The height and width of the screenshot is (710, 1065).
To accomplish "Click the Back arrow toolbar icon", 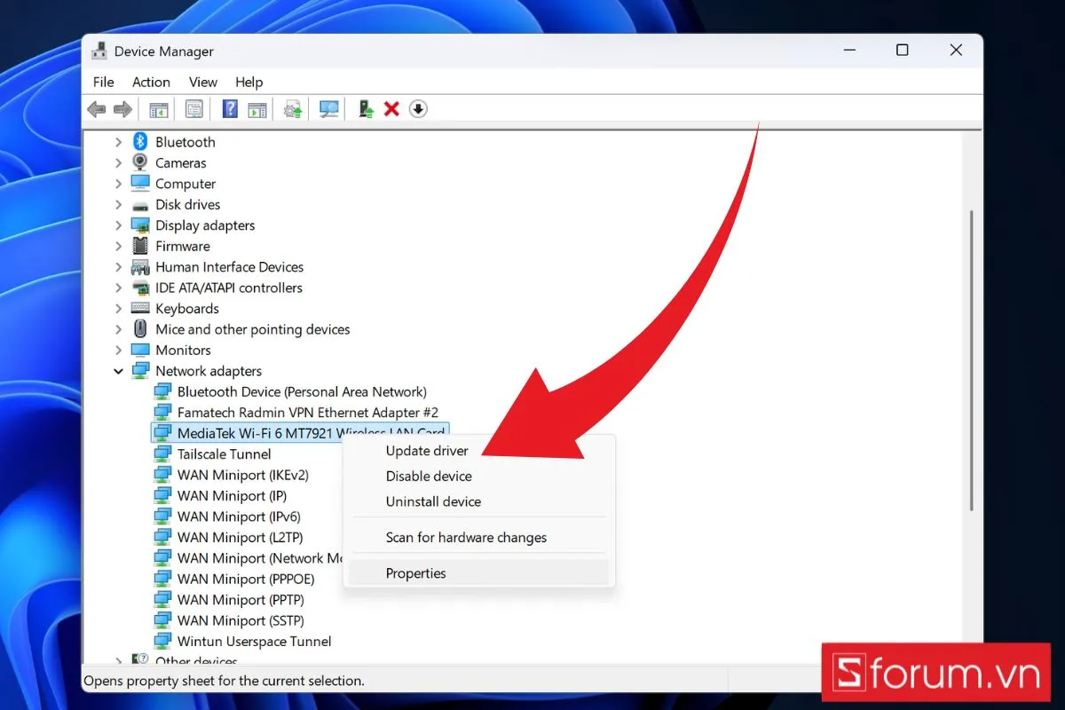I will (96, 109).
